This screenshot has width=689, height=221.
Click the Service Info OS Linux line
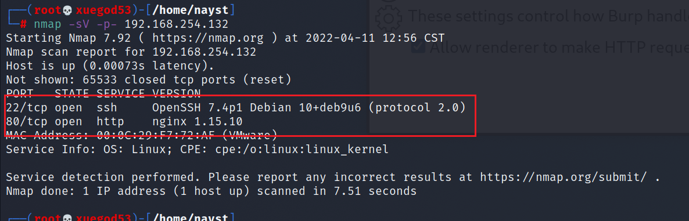coord(198,149)
